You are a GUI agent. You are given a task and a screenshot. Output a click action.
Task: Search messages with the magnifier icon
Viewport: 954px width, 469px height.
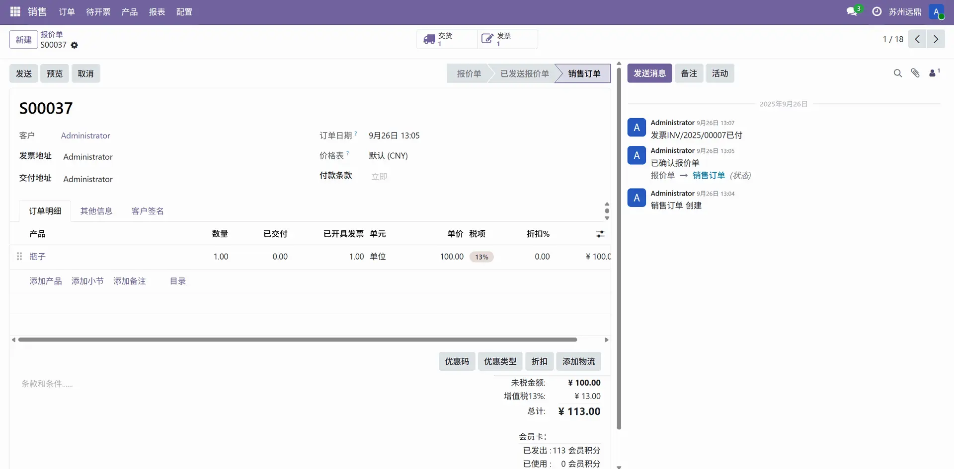(x=897, y=73)
